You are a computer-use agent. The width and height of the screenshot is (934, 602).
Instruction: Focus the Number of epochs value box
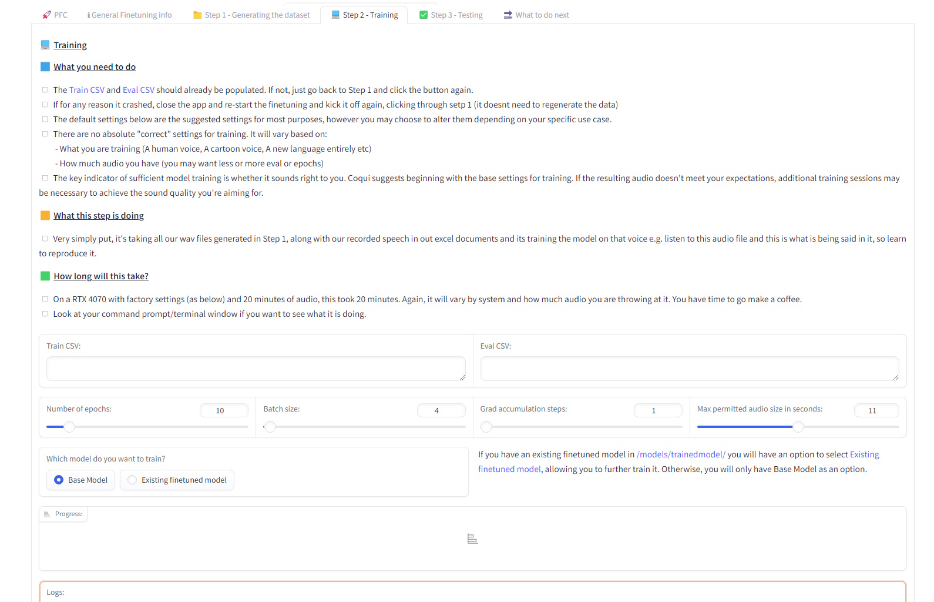[224, 410]
